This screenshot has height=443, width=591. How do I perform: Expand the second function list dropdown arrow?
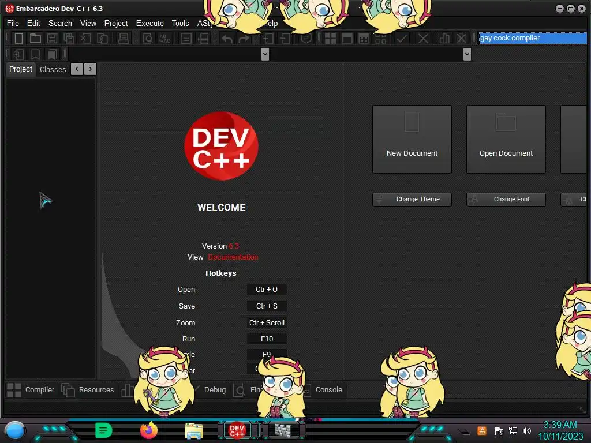(467, 54)
